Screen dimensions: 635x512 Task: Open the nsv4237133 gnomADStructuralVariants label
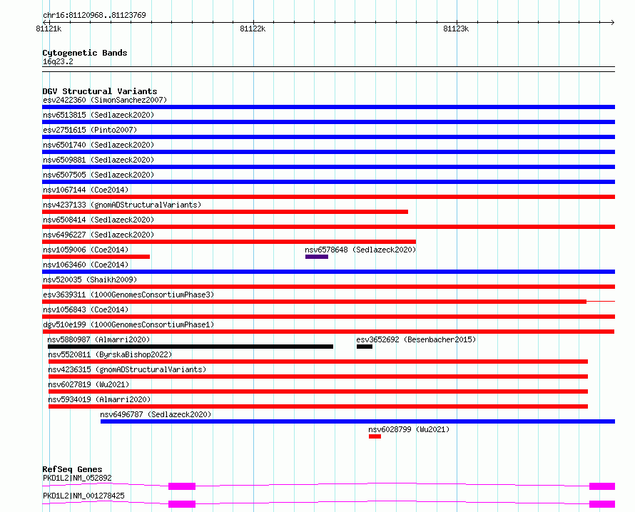pyautogui.click(x=122, y=205)
